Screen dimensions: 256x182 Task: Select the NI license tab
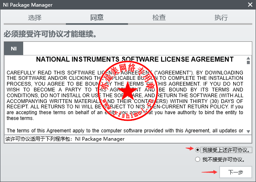click(14, 48)
